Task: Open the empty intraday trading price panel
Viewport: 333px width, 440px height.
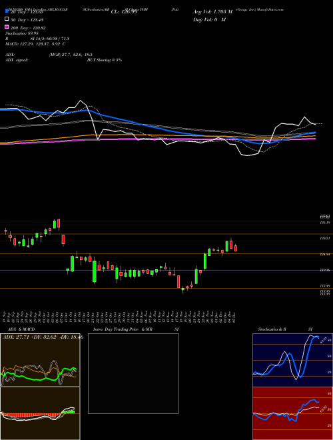Action: pos(133,373)
